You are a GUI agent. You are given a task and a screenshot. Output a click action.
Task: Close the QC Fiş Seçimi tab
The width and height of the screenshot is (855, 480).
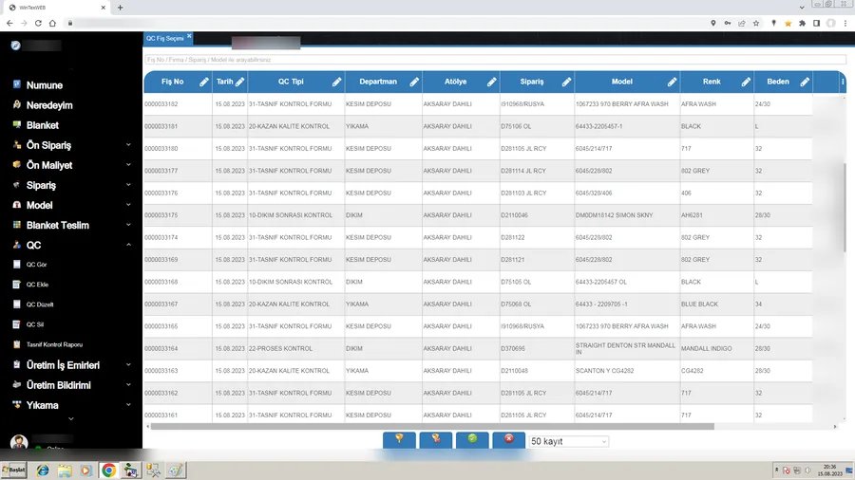(189, 36)
